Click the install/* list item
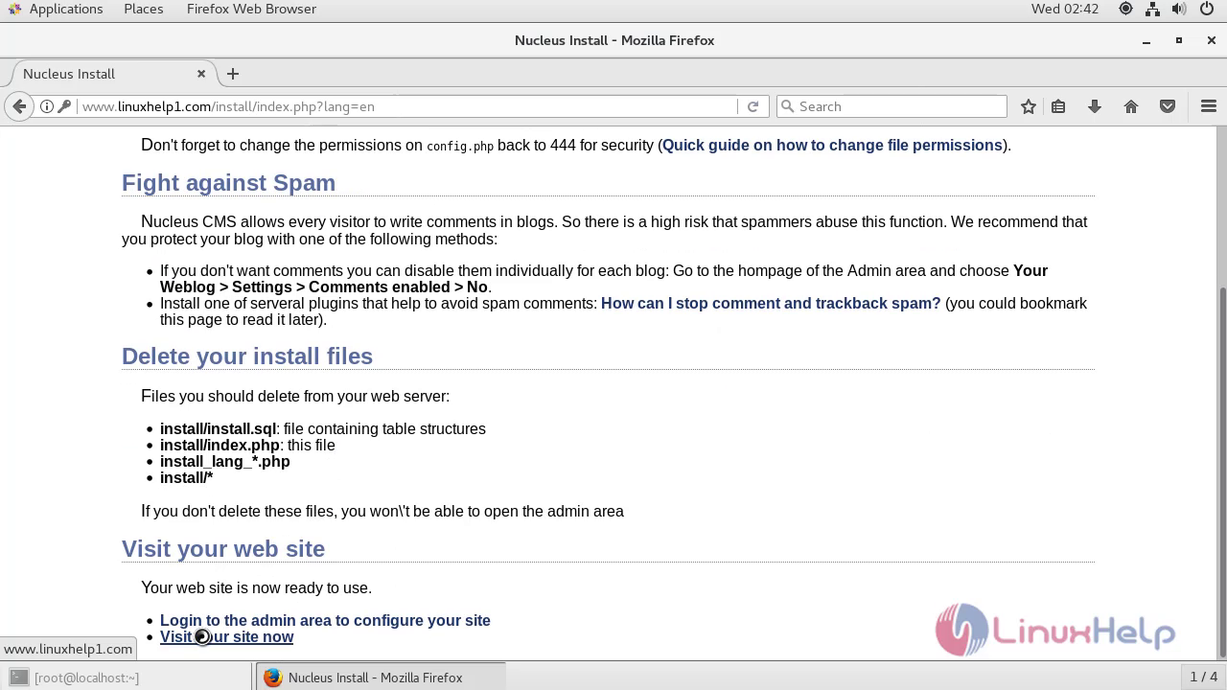Screen dimensions: 1227x690 tap(186, 478)
